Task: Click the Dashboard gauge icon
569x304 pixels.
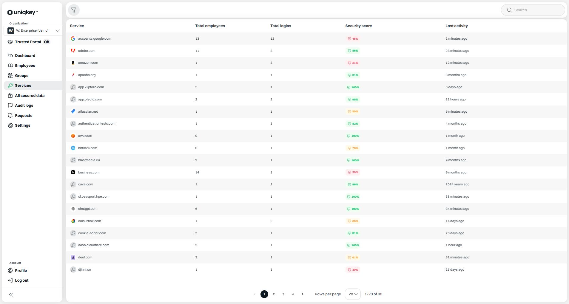Action: click(x=10, y=56)
